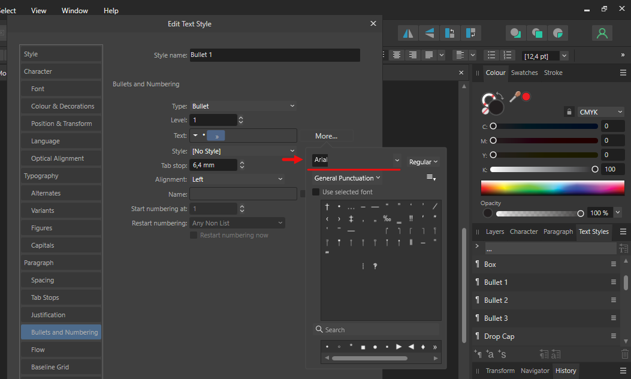Screen dimensions: 631x379
Task: Open the panel options menu next to Bullet 1
Action: click(x=613, y=282)
